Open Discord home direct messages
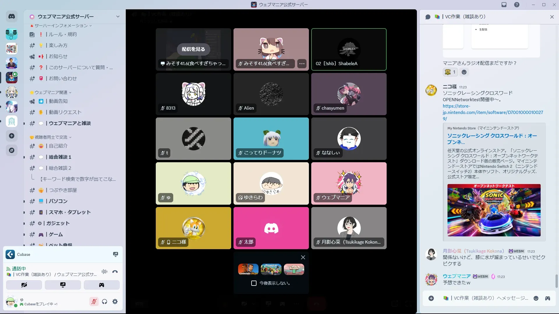This screenshot has height=314, width=559. (x=12, y=17)
